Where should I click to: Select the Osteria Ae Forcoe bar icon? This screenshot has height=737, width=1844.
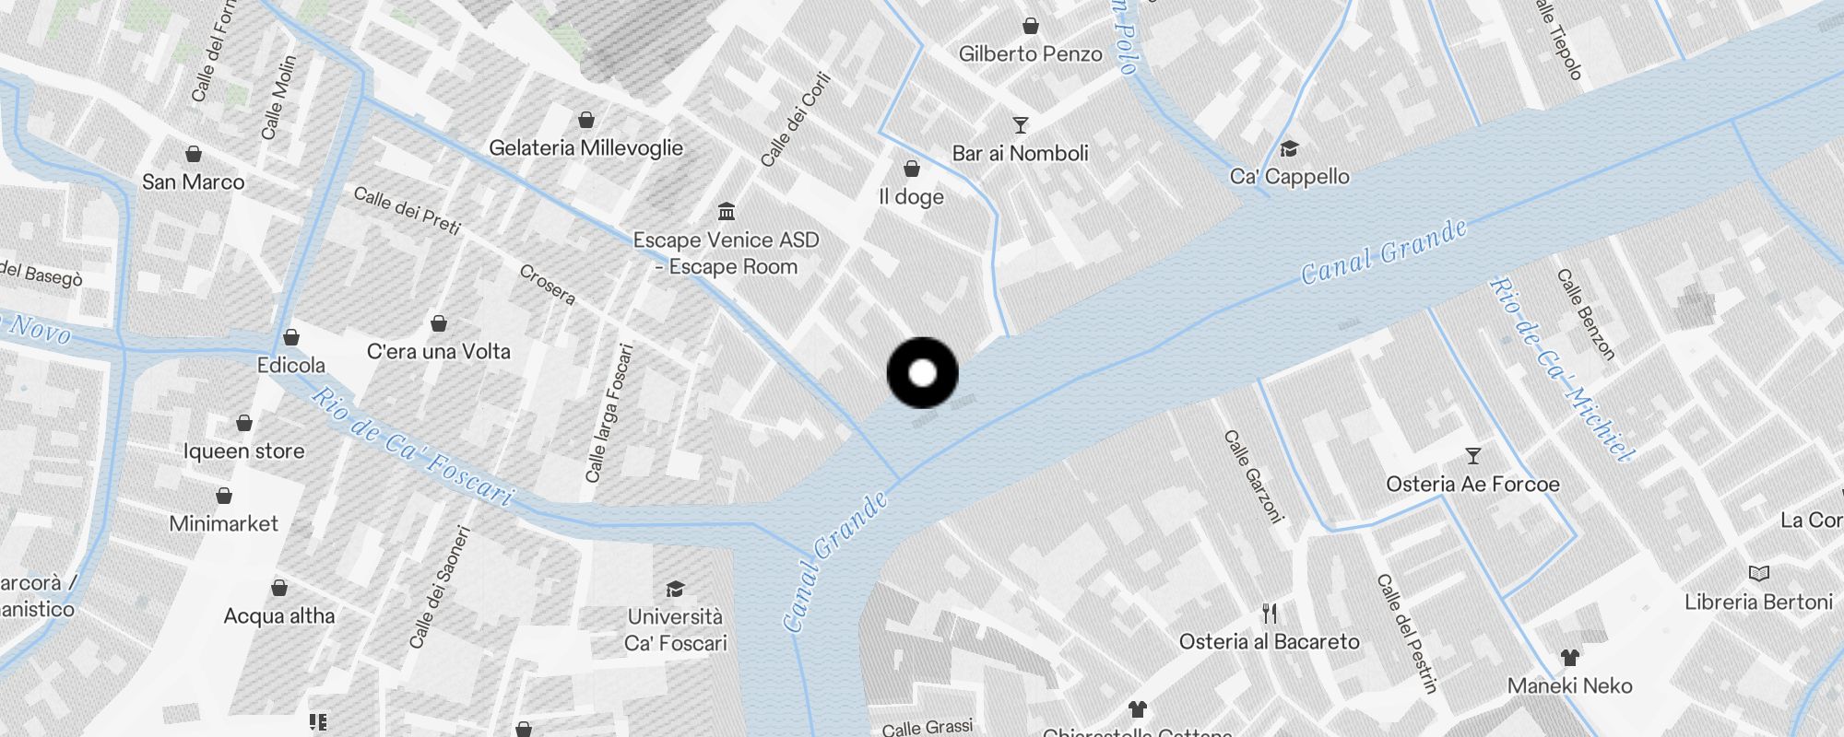tap(1472, 456)
